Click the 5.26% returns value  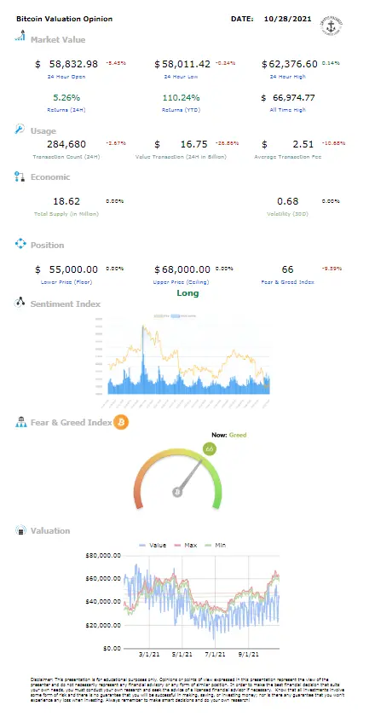(66, 98)
